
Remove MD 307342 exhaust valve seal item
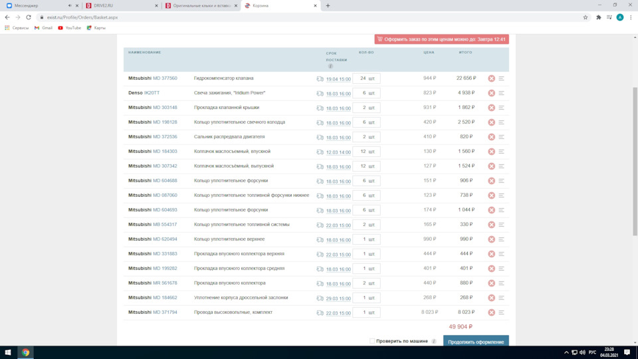[492, 166]
